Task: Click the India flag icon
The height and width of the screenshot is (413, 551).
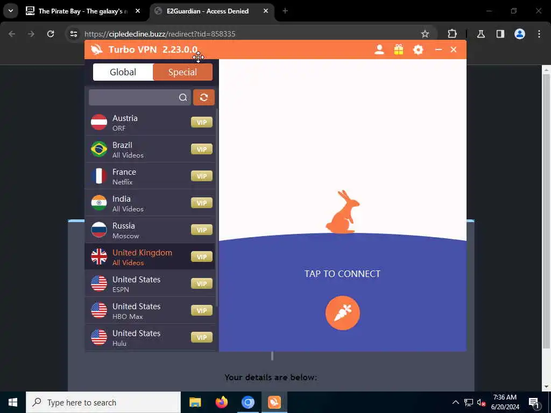Action: click(99, 203)
